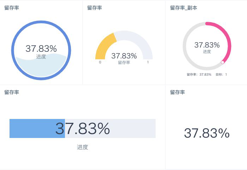Click the 目标: 1 legend entry
The width and height of the screenshot is (247, 170).
coord(221,75)
